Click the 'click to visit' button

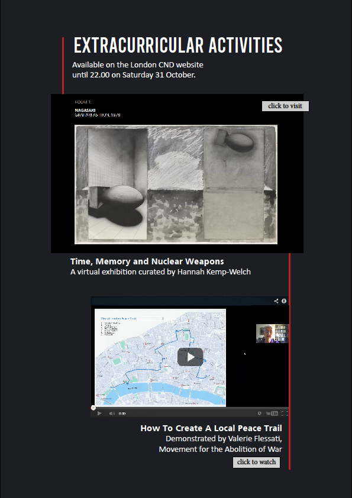285,106
